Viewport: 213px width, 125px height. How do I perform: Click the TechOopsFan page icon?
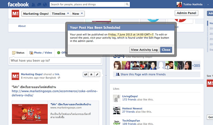click(x=117, y=122)
